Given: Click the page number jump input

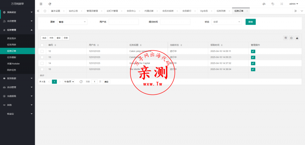Looking at the screenshot, I should point(94,82).
